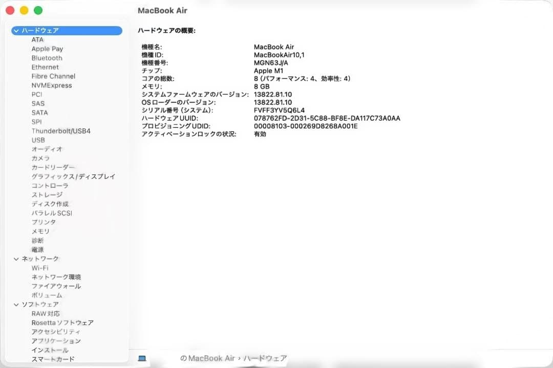This screenshot has height=368, width=553.
Task: Select the ソフトウェア category label
Action: point(40,305)
